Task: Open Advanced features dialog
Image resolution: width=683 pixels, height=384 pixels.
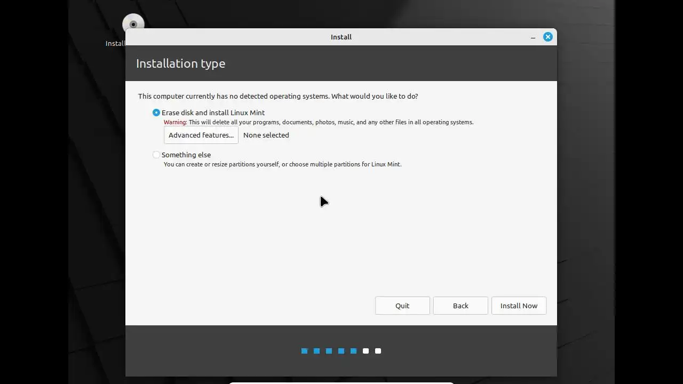Action: [x=201, y=135]
